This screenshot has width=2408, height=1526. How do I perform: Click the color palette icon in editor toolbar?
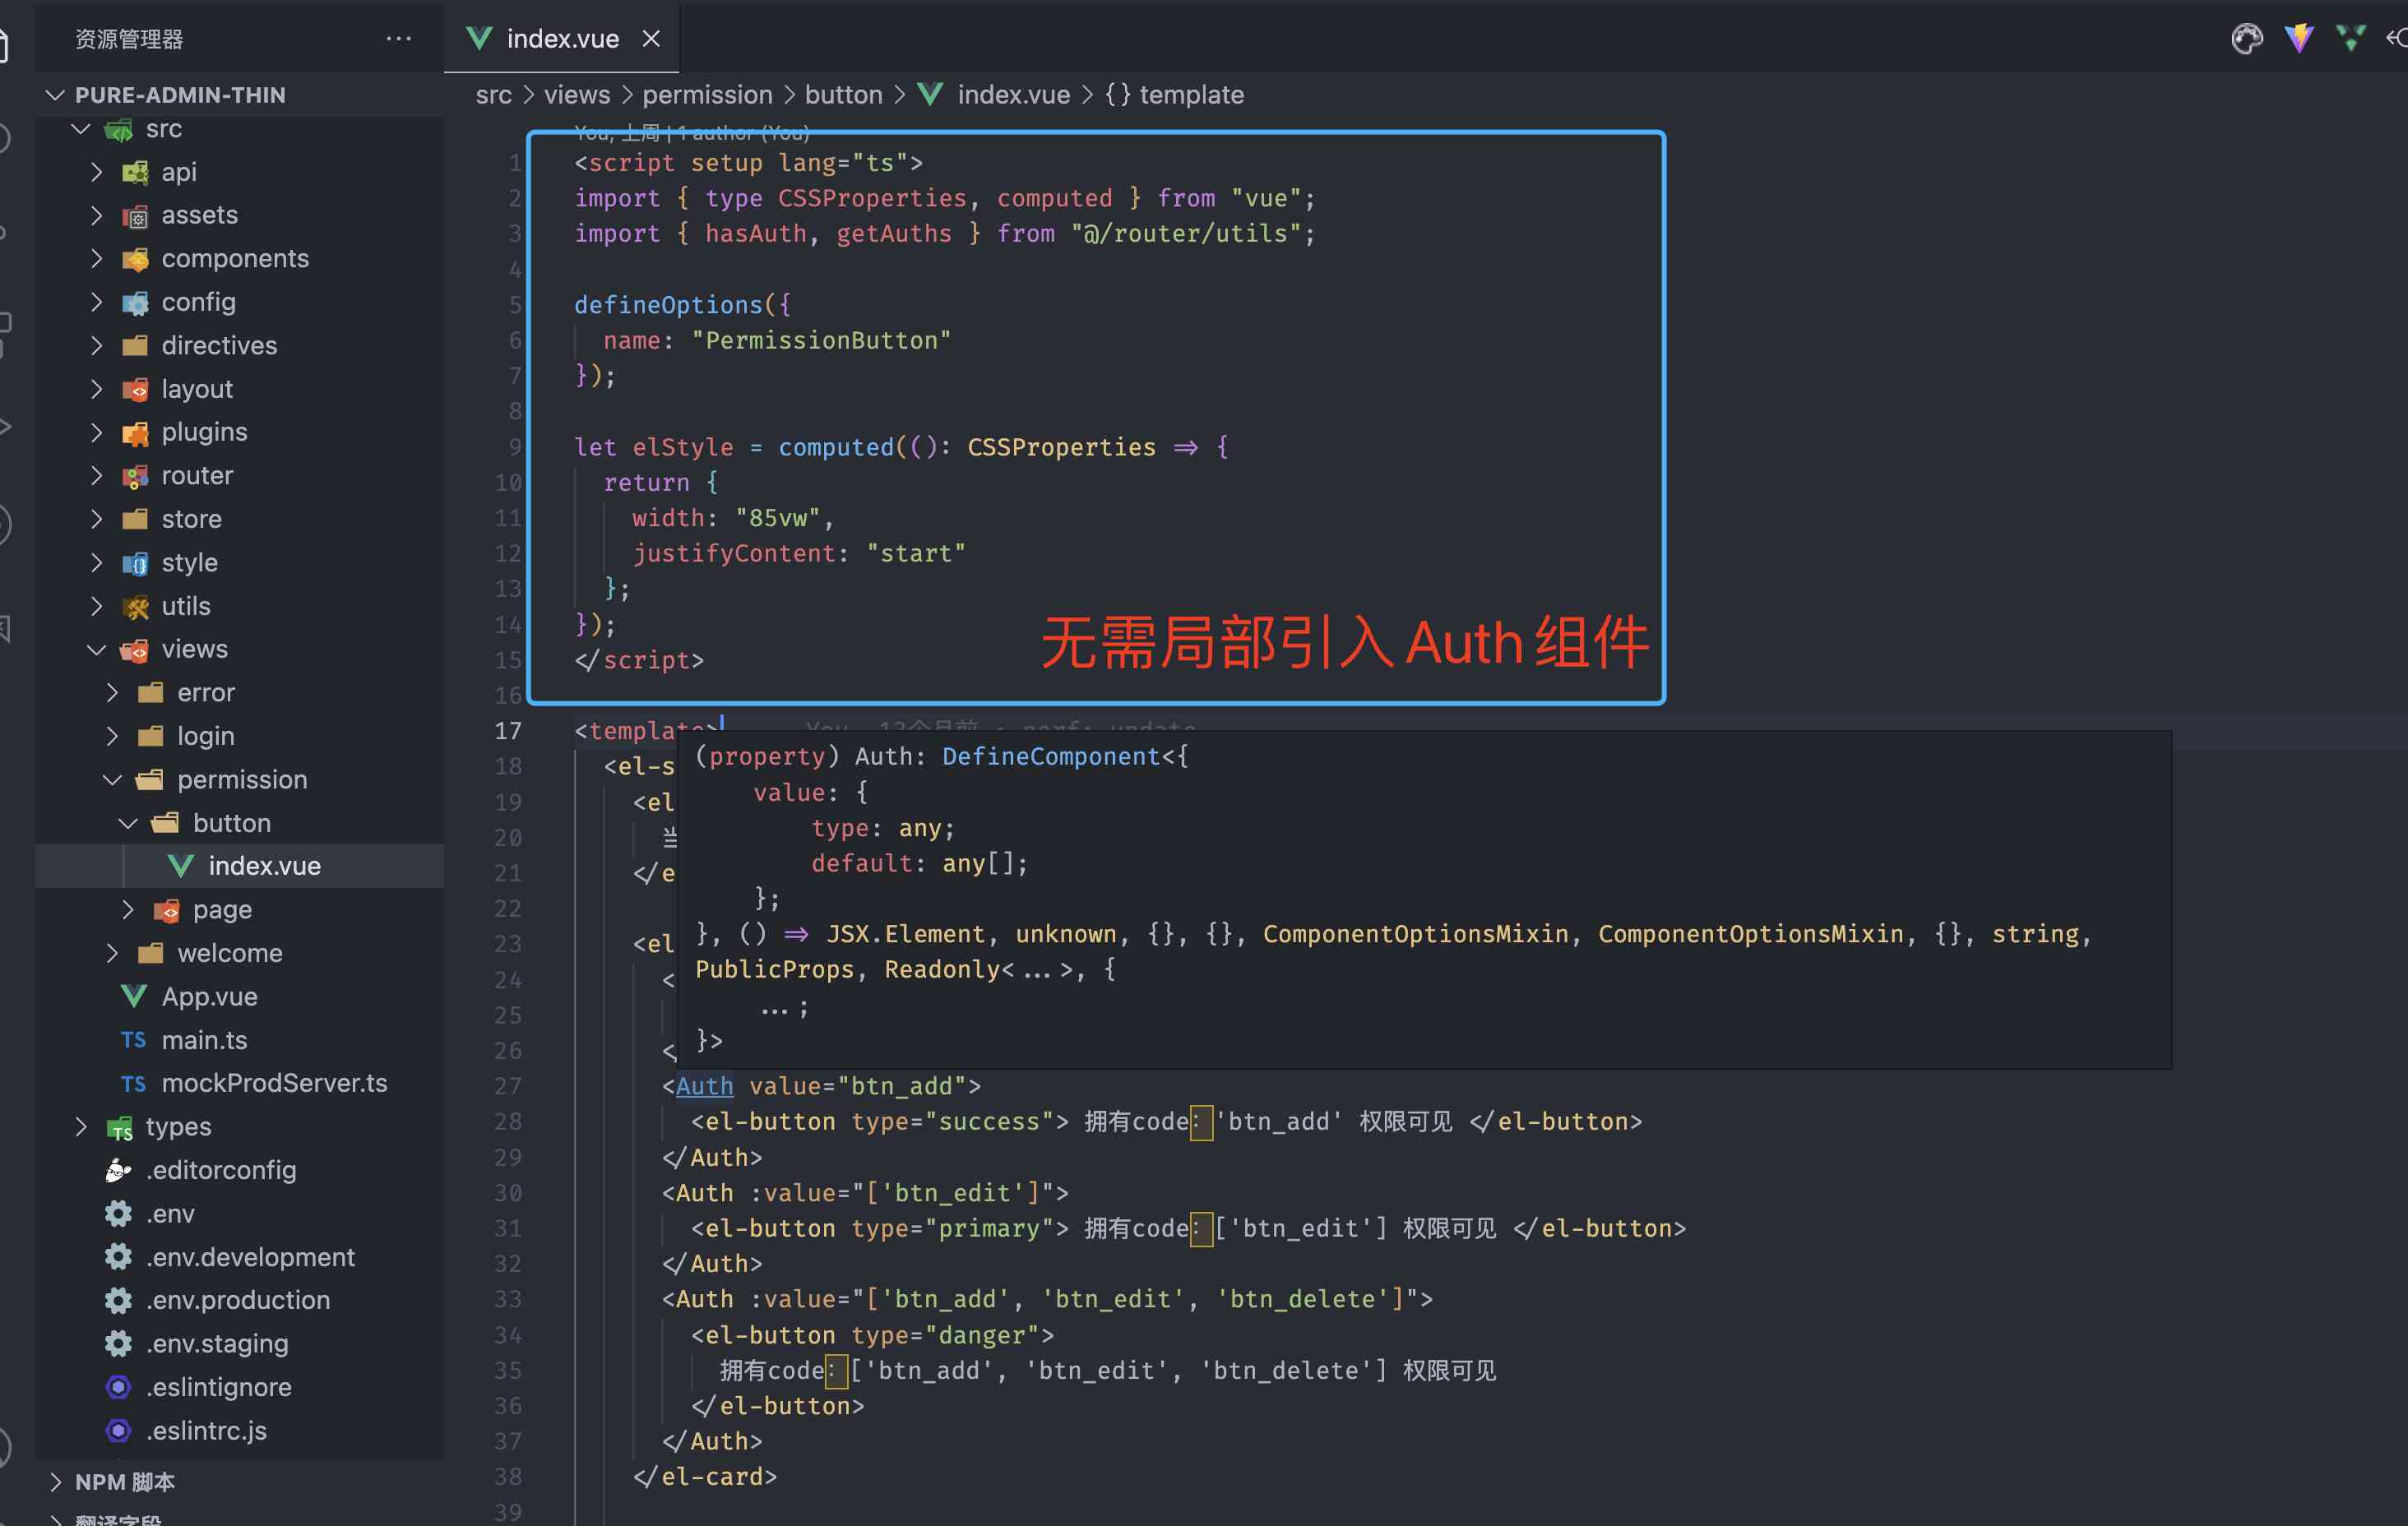pyautogui.click(x=2246, y=39)
